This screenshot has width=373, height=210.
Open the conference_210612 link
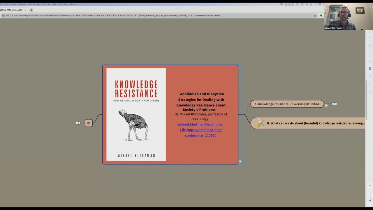tap(200, 135)
